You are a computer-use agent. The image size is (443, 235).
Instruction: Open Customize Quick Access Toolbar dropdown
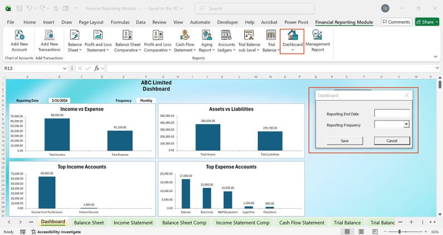click(76, 8)
